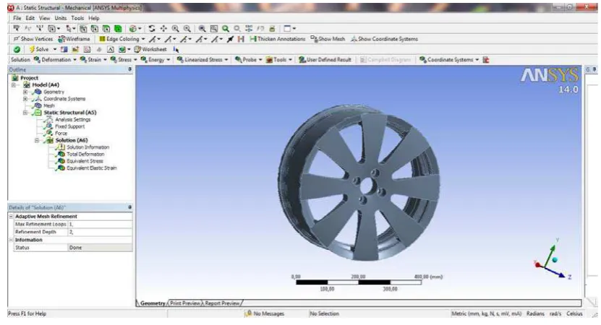The height and width of the screenshot is (325, 601).
Task: Open the Probe dropdown
Action: (249, 60)
